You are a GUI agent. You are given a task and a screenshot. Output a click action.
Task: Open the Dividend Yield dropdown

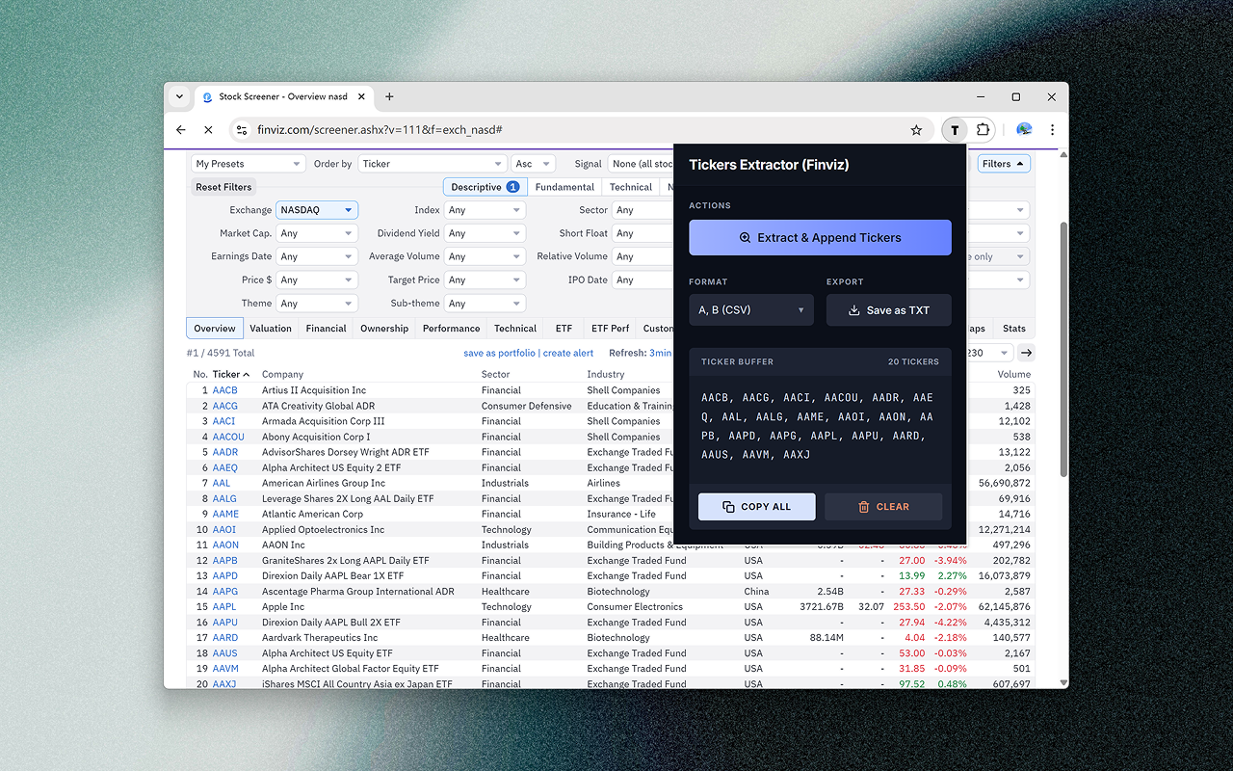pos(485,233)
